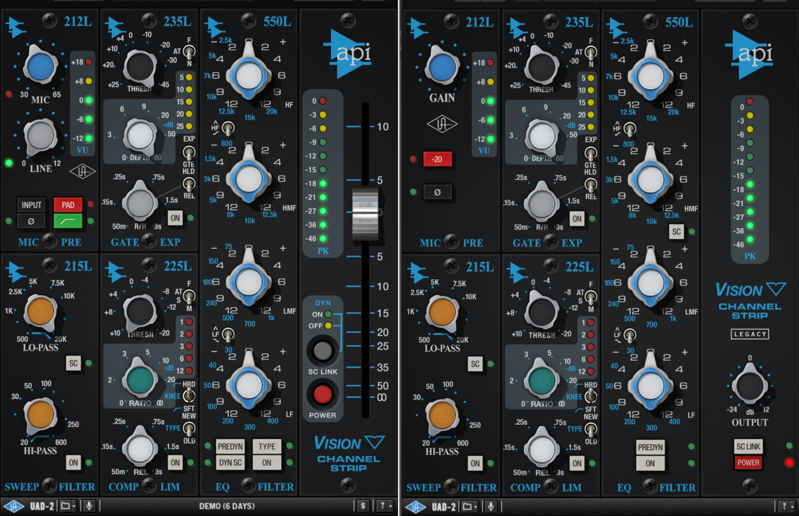The width and height of the screenshot is (799, 516).
Task: Toggle the 550L EQ ON button in left window
Action: (266, 462)
